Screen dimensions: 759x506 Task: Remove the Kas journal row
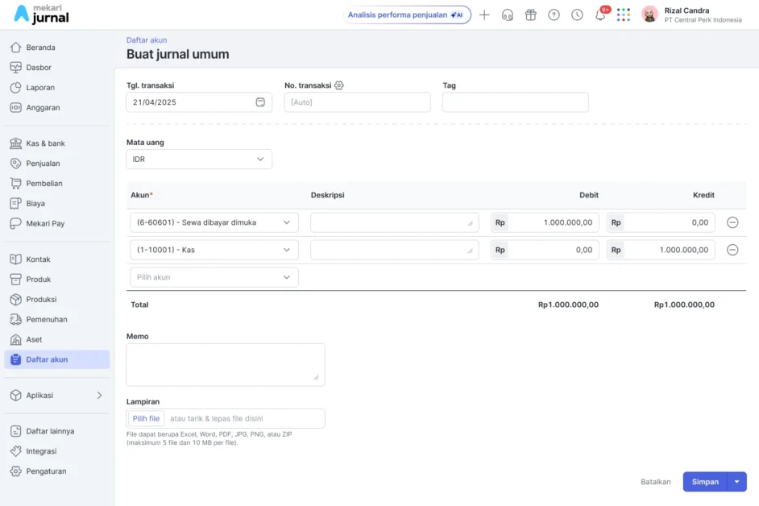[x=732, y=250]
